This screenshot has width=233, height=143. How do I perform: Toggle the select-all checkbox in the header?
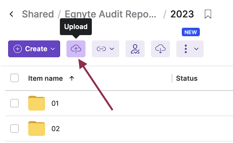[14, 78]
